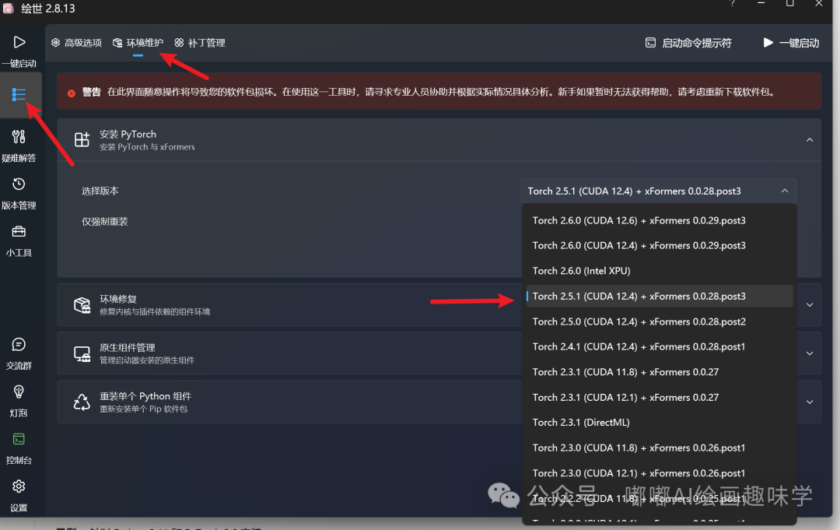Viewport: 840px width, 530px height.
Task: Select Torch 2.6.0 (CUDA 12.6) + xFormers 0.0.29.post3
Action: pos(660,220)
